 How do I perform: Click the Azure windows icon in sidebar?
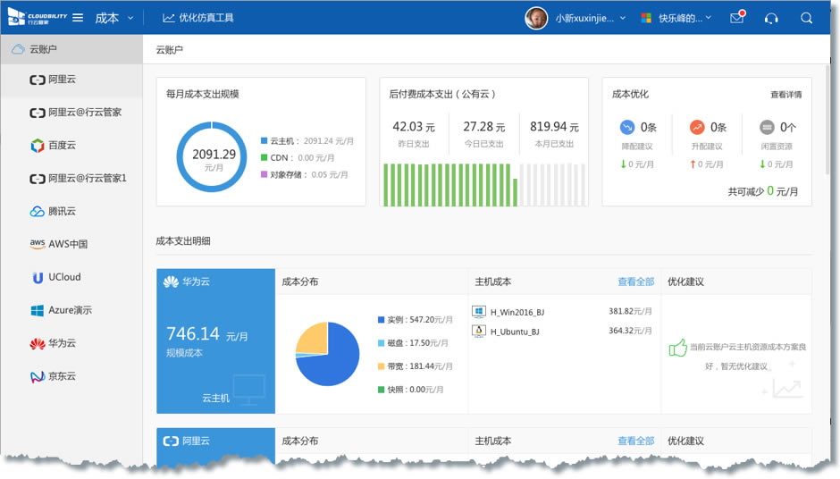pyautogui.click(x=37, y=310)
